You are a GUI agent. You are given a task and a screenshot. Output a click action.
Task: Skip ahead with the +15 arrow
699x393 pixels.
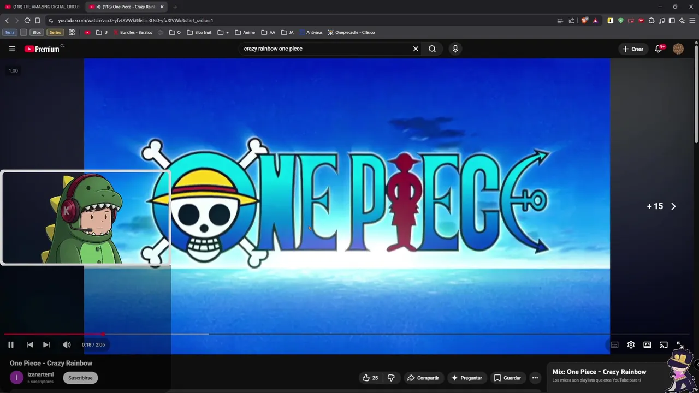click(x=662, y=206)
